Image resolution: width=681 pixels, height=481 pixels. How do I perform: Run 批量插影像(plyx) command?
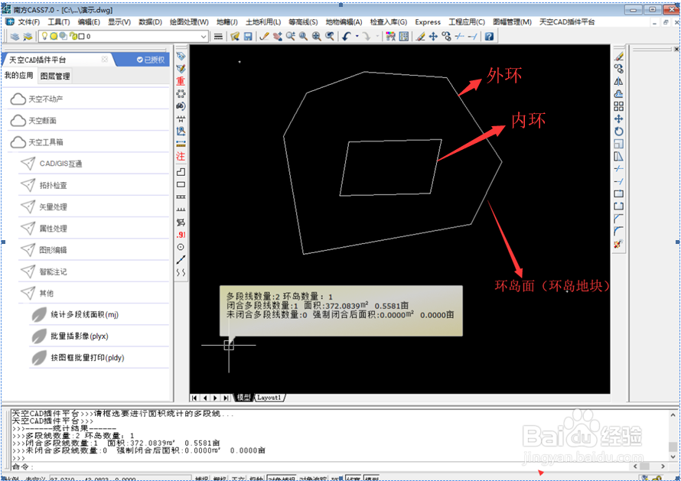tap(99, 336)
